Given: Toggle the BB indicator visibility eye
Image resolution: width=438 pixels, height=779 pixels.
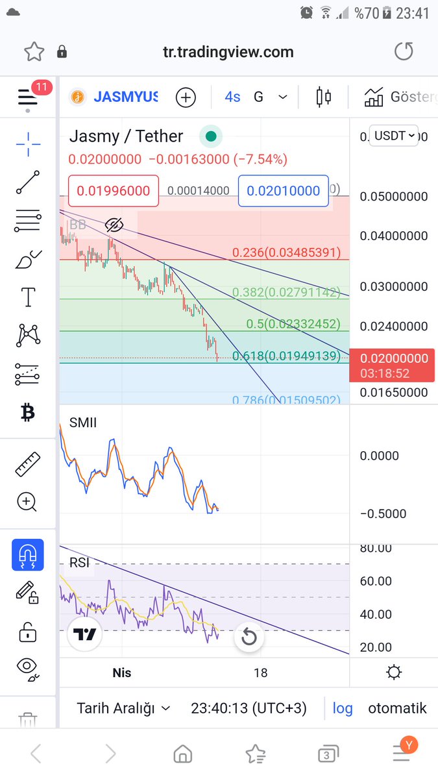Looking at the screenshot, I should pyautogui.click(x=114, y=225).
